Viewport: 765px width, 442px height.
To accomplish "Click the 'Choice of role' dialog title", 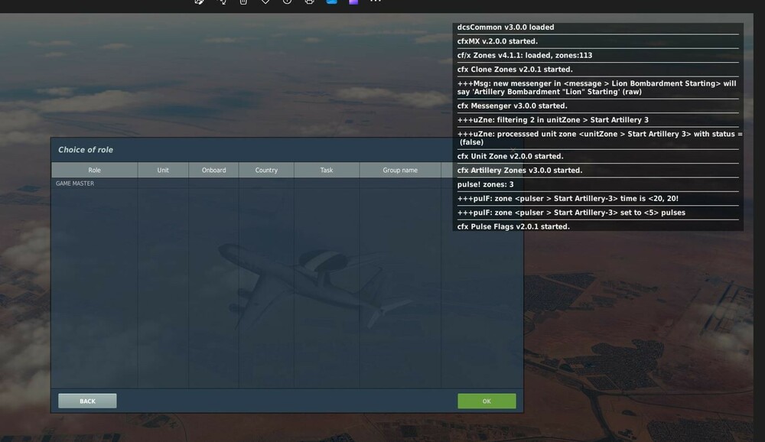I will point(86,150).
